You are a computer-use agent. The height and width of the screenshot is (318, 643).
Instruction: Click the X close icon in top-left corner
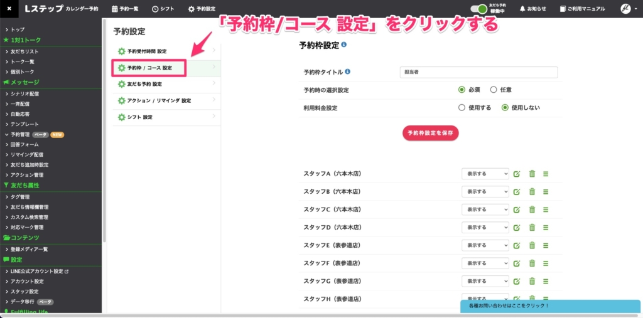click(x=9, y=8)
